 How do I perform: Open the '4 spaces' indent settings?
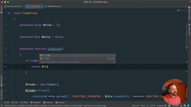coord(160,106)
